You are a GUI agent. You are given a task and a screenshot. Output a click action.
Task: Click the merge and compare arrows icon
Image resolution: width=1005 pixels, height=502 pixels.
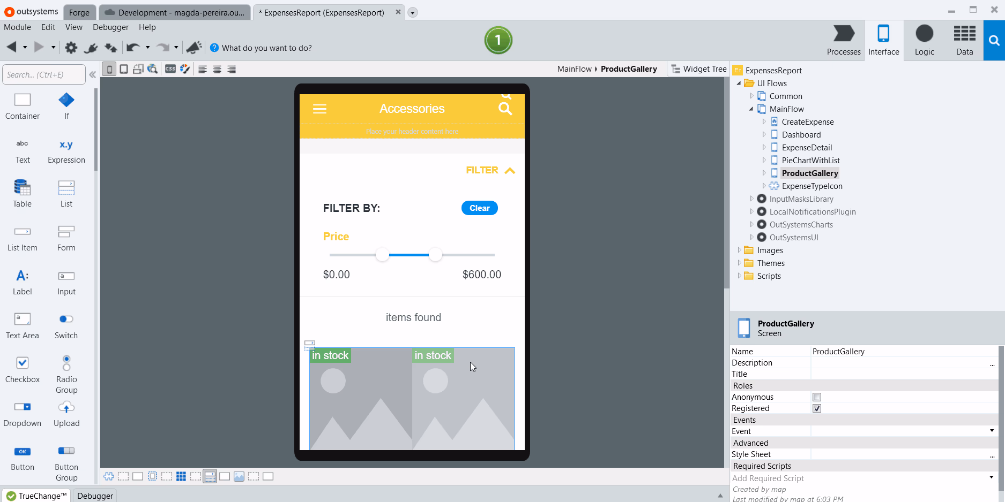(x=110, y=48)
